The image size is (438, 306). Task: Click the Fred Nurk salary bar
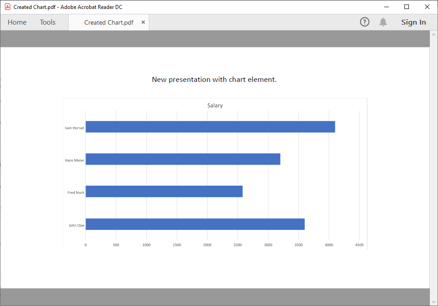click(x=164, y=191)
